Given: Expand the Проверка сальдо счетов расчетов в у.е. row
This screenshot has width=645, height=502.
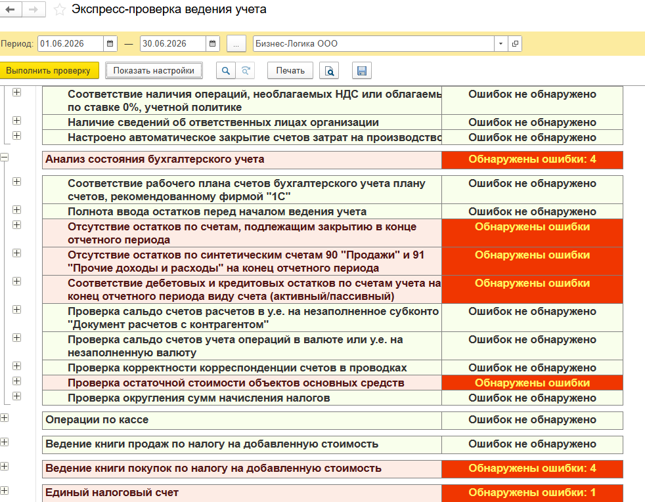Looking at the screenshot, I should click(x=16, y=309).
